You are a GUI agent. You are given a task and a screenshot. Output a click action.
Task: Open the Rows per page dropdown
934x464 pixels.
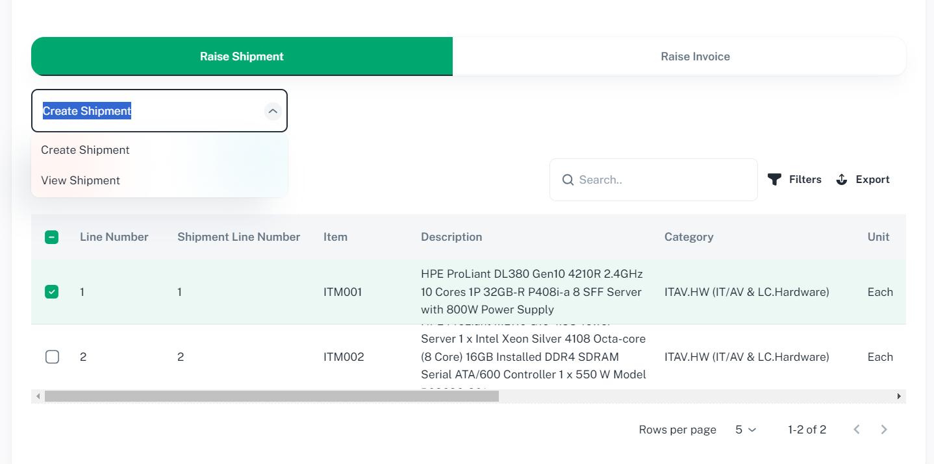[746, 430]
